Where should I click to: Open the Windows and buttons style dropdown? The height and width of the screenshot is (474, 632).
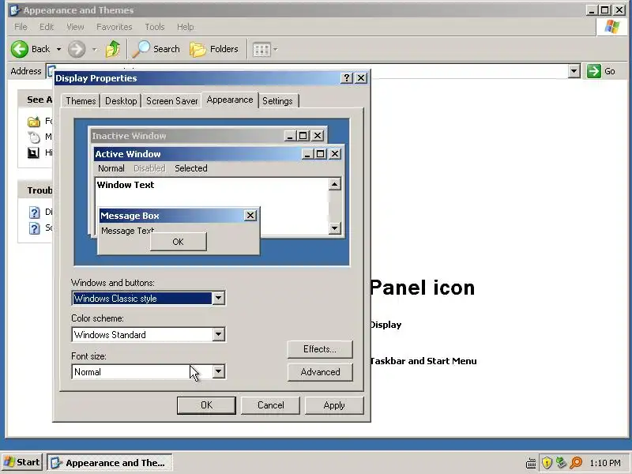click(219, 299)
